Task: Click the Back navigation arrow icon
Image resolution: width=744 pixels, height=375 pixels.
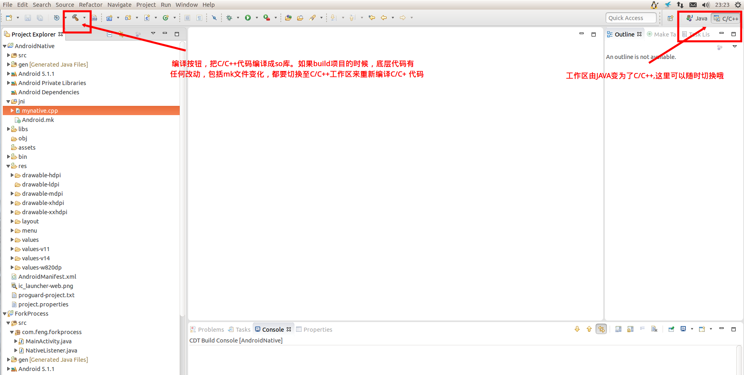Action: click(384, 18)
